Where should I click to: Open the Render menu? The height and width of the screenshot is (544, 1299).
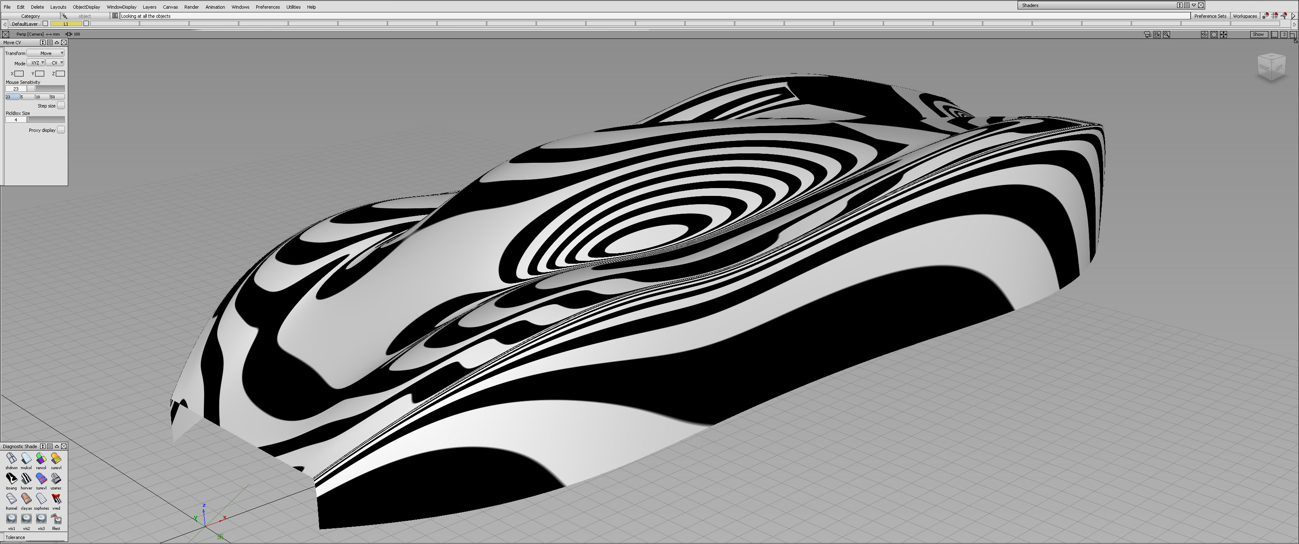(x=191, y=7)
